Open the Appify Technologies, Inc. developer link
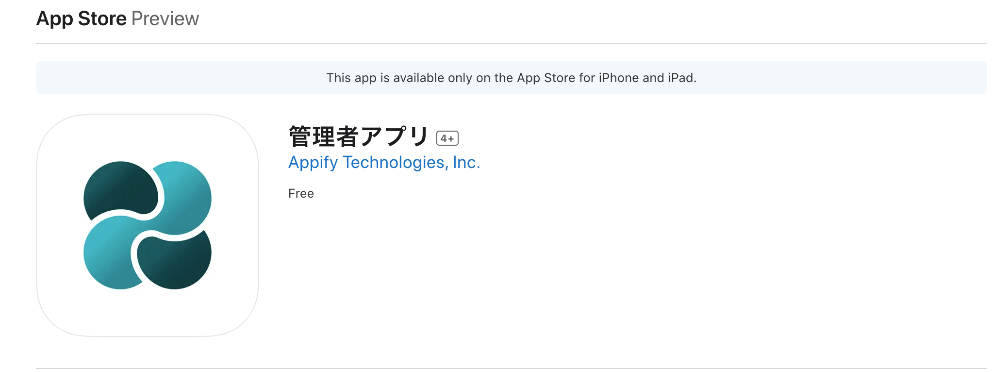The image size is (992, 372). [384, 163]
